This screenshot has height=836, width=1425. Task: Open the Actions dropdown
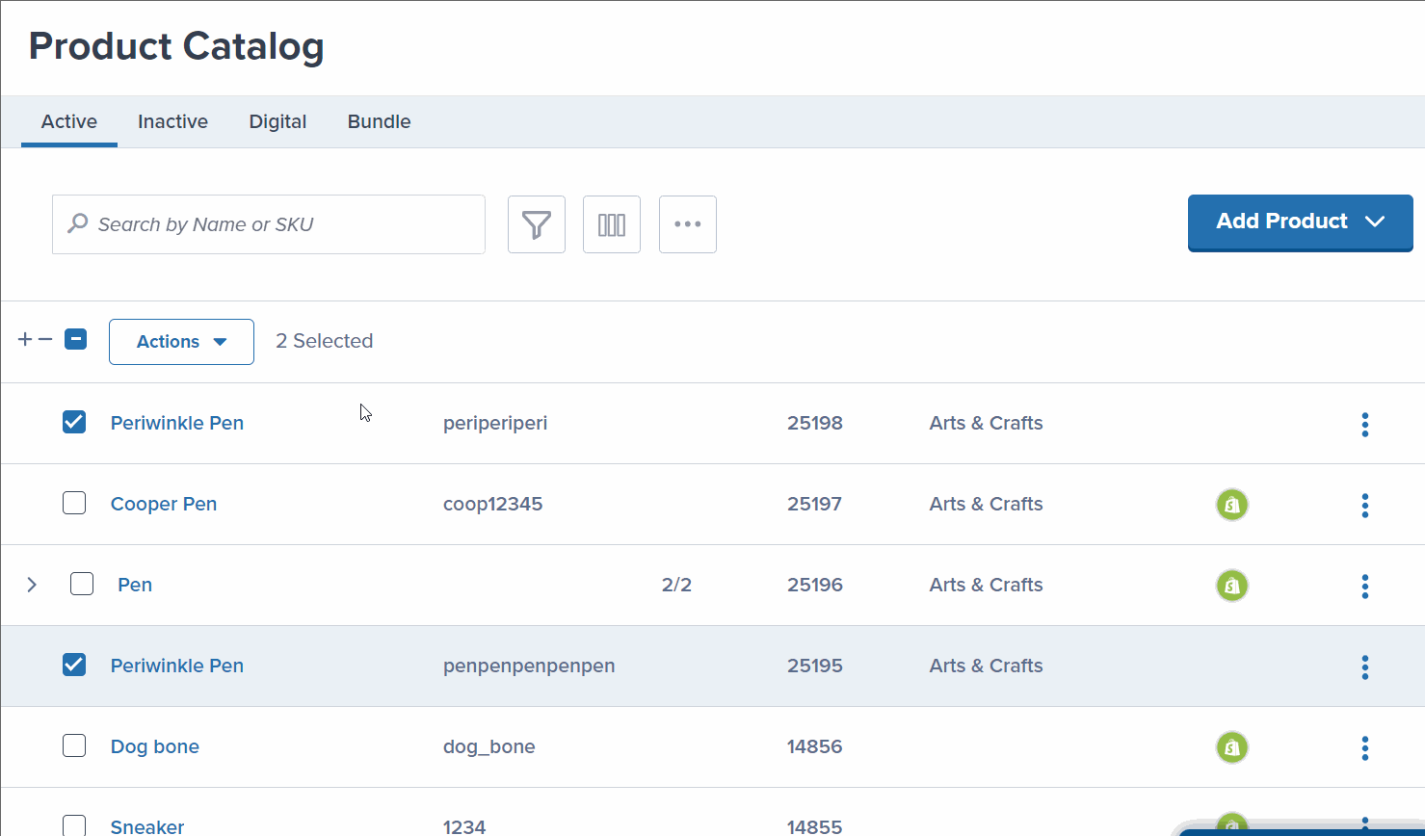pos(181,341)
